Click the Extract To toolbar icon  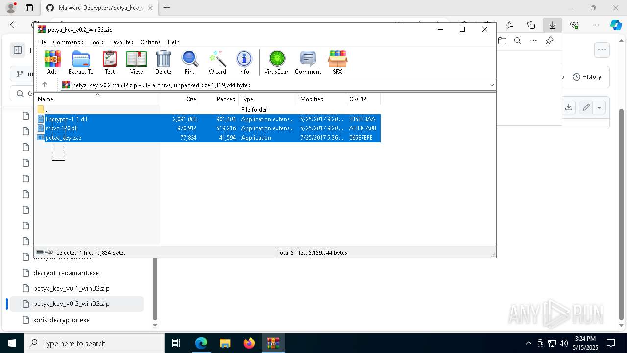(x=81, y=62)
